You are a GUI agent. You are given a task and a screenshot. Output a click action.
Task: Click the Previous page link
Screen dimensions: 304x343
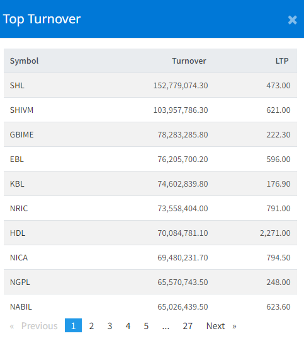(x=40, y=326)
